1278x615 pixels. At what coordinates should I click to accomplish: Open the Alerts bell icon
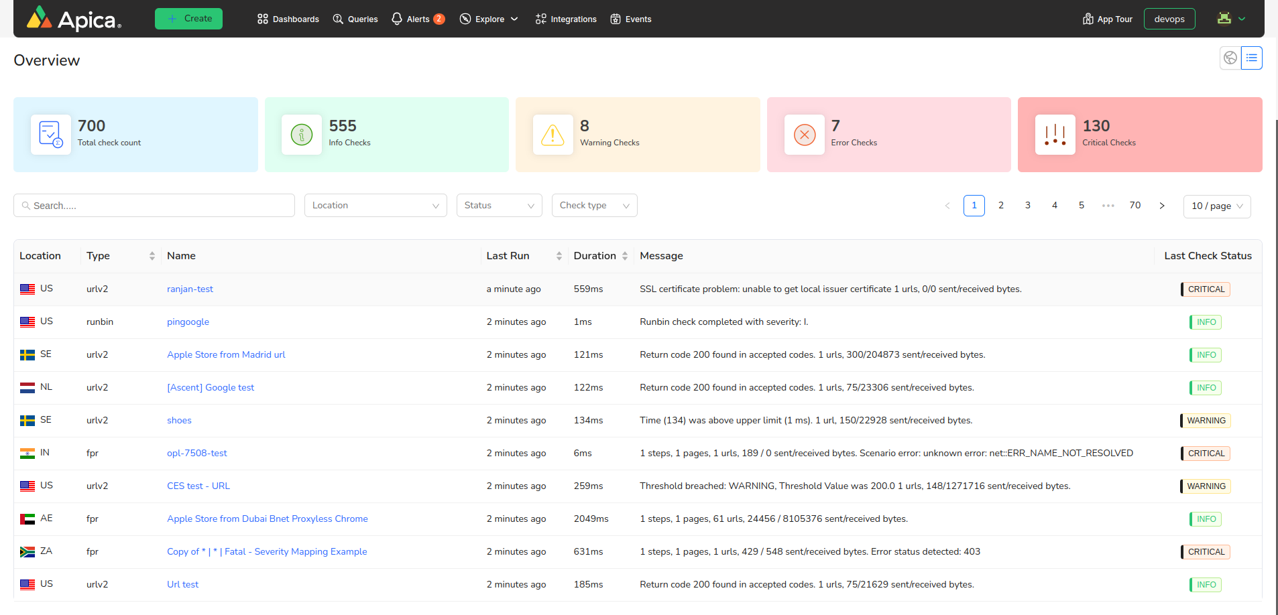pos(397,19)
